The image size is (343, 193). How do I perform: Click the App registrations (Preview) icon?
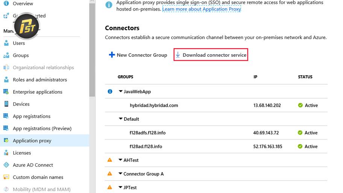(6, 128)
